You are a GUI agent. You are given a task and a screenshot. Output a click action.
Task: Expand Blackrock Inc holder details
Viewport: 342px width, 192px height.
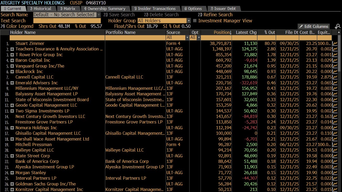(12, 72)
